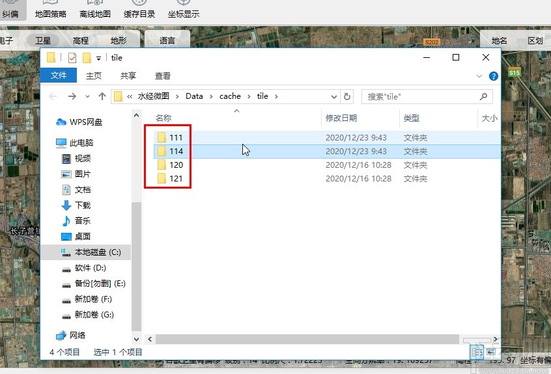Open 音乐 in navigation pane
Screen dimensions: 551x374
(x=76, y=221)
